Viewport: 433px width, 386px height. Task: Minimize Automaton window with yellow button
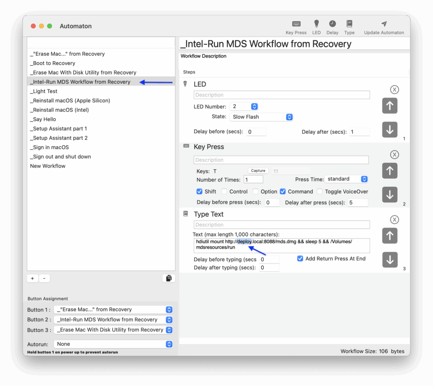[41, 26]
